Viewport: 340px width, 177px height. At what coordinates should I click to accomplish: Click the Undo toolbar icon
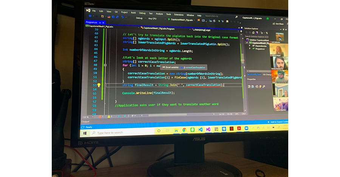click(123, 17)
